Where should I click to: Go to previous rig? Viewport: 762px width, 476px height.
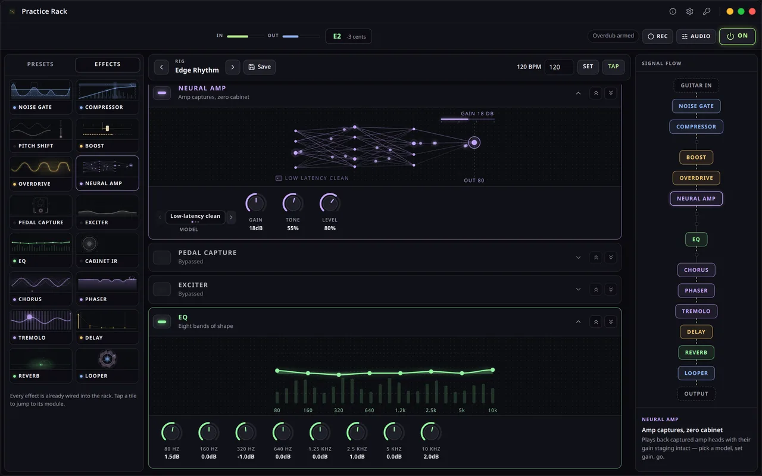pos(161,67)
